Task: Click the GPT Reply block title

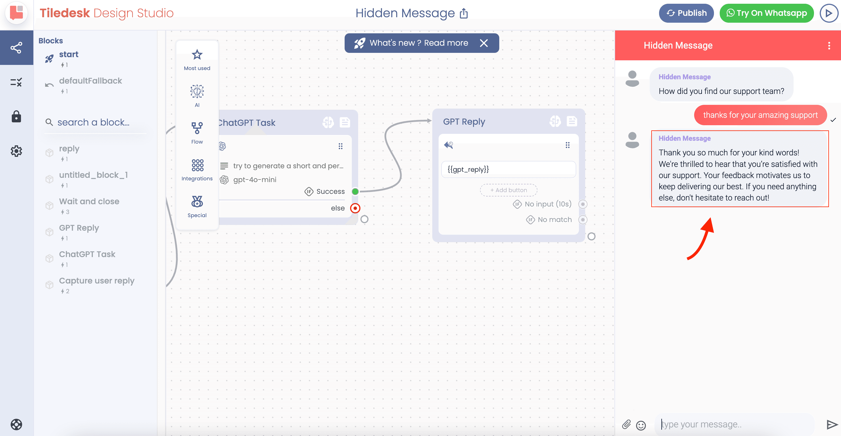Action: coord(464,121)
